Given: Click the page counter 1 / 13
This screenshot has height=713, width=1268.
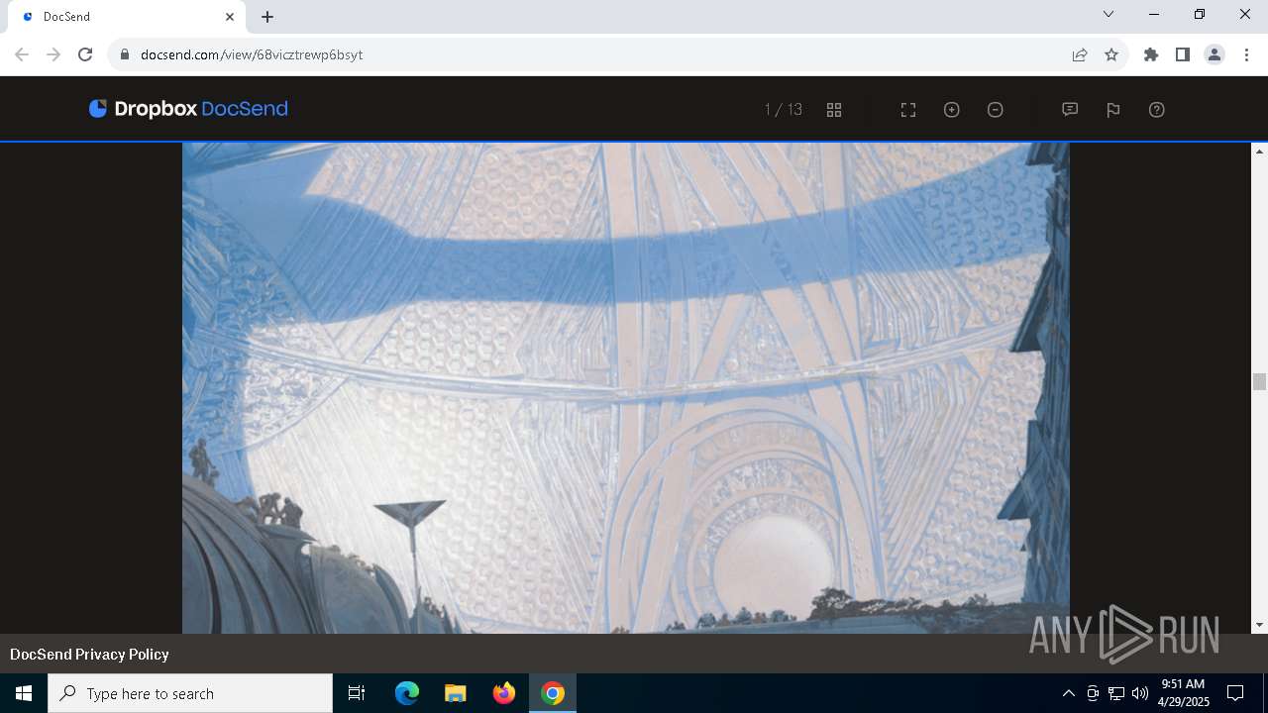Looking at the screenshot, I should coord(784,110).
